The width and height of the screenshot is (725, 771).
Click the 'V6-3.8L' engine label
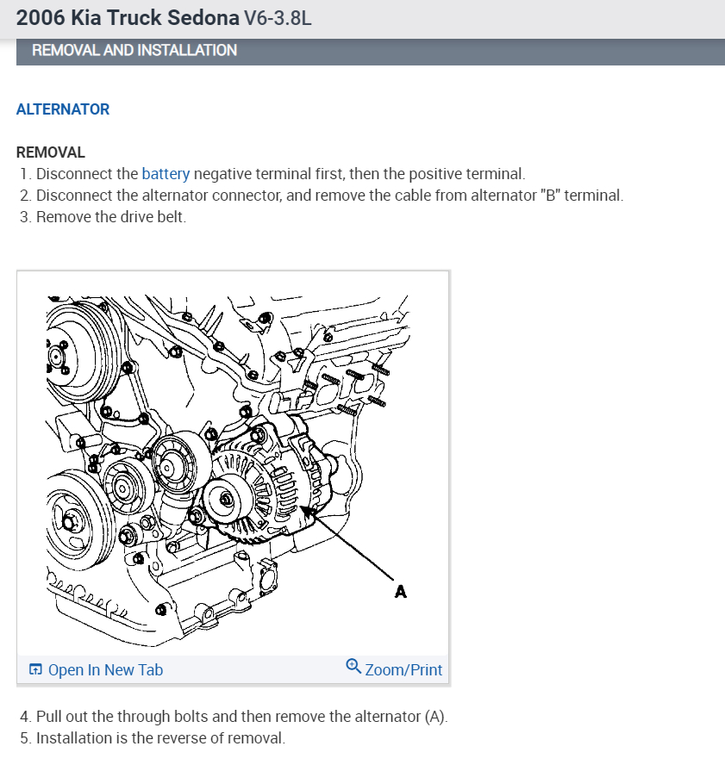pyautogui.click(x=278, y=19)
